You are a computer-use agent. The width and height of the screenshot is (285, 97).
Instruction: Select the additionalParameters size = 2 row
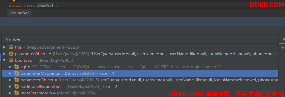[140, 87]
